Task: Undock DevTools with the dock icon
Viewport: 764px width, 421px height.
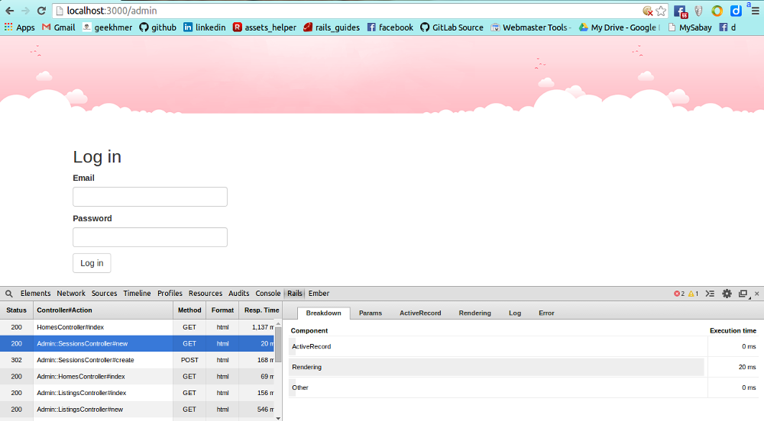Action: click(x=743, y=294)
